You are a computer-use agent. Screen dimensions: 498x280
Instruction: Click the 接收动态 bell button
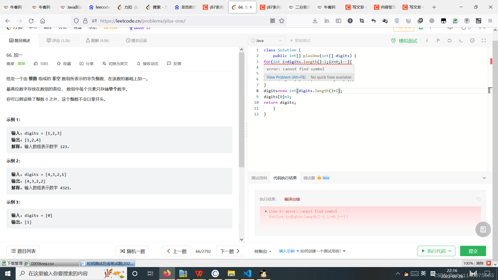pos(148,64)
